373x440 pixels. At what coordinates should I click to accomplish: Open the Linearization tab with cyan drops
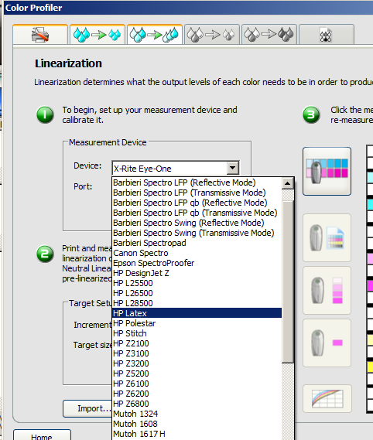[155, 35]
